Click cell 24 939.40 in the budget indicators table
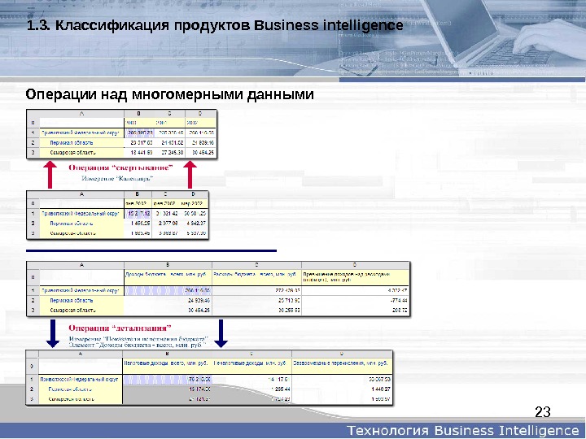The image size is (586, 439). [x=199, y=300]
